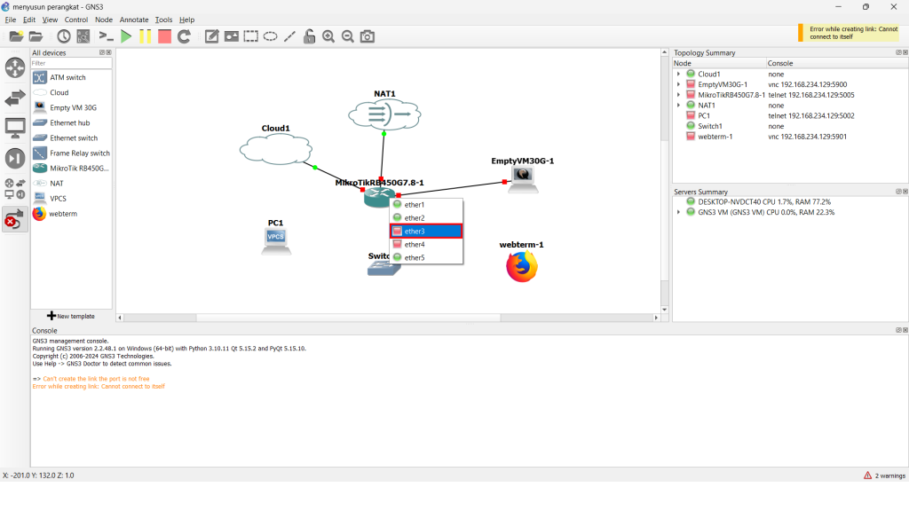This screenshot has width=909, height=511.
Task: Suspend all nodes with yellow pause icon
Action: [x=145, y=36]
